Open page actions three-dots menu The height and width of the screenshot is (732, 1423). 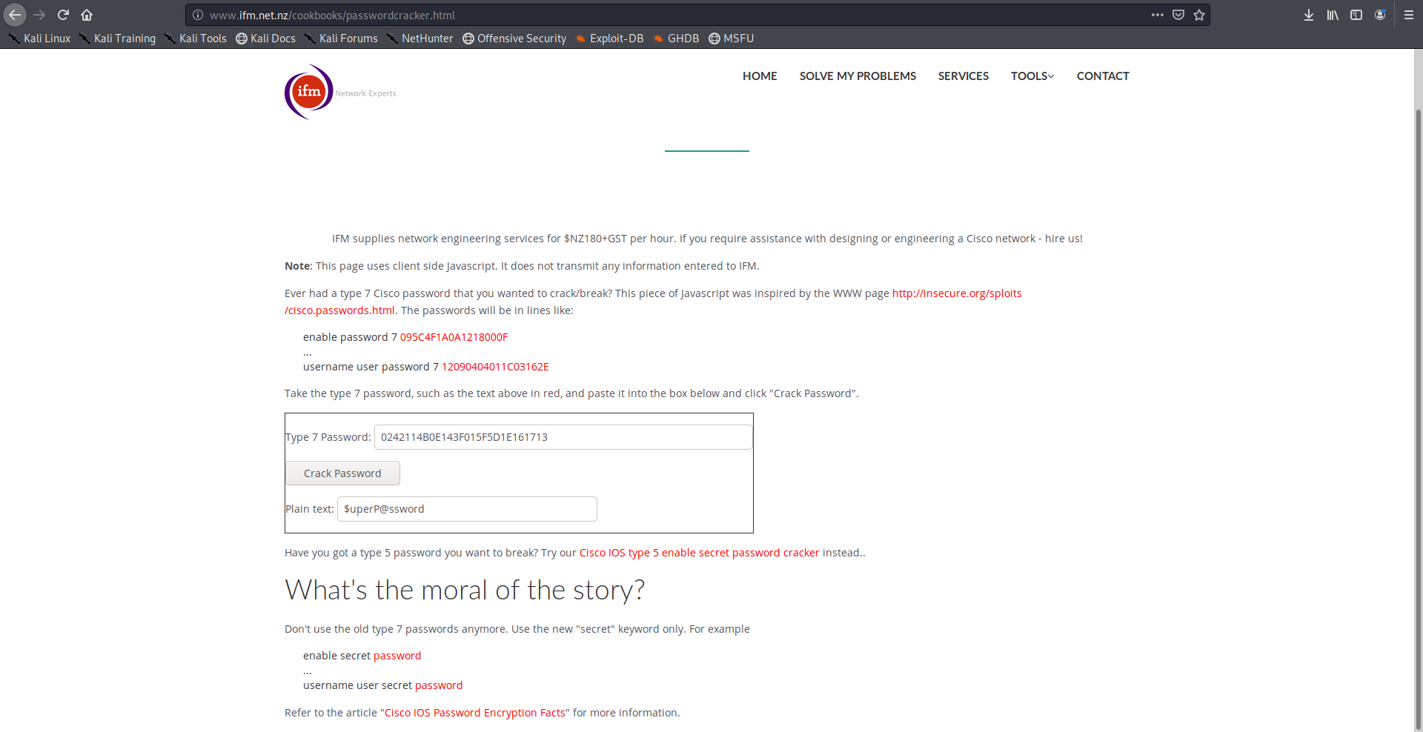click(1158, 15)
